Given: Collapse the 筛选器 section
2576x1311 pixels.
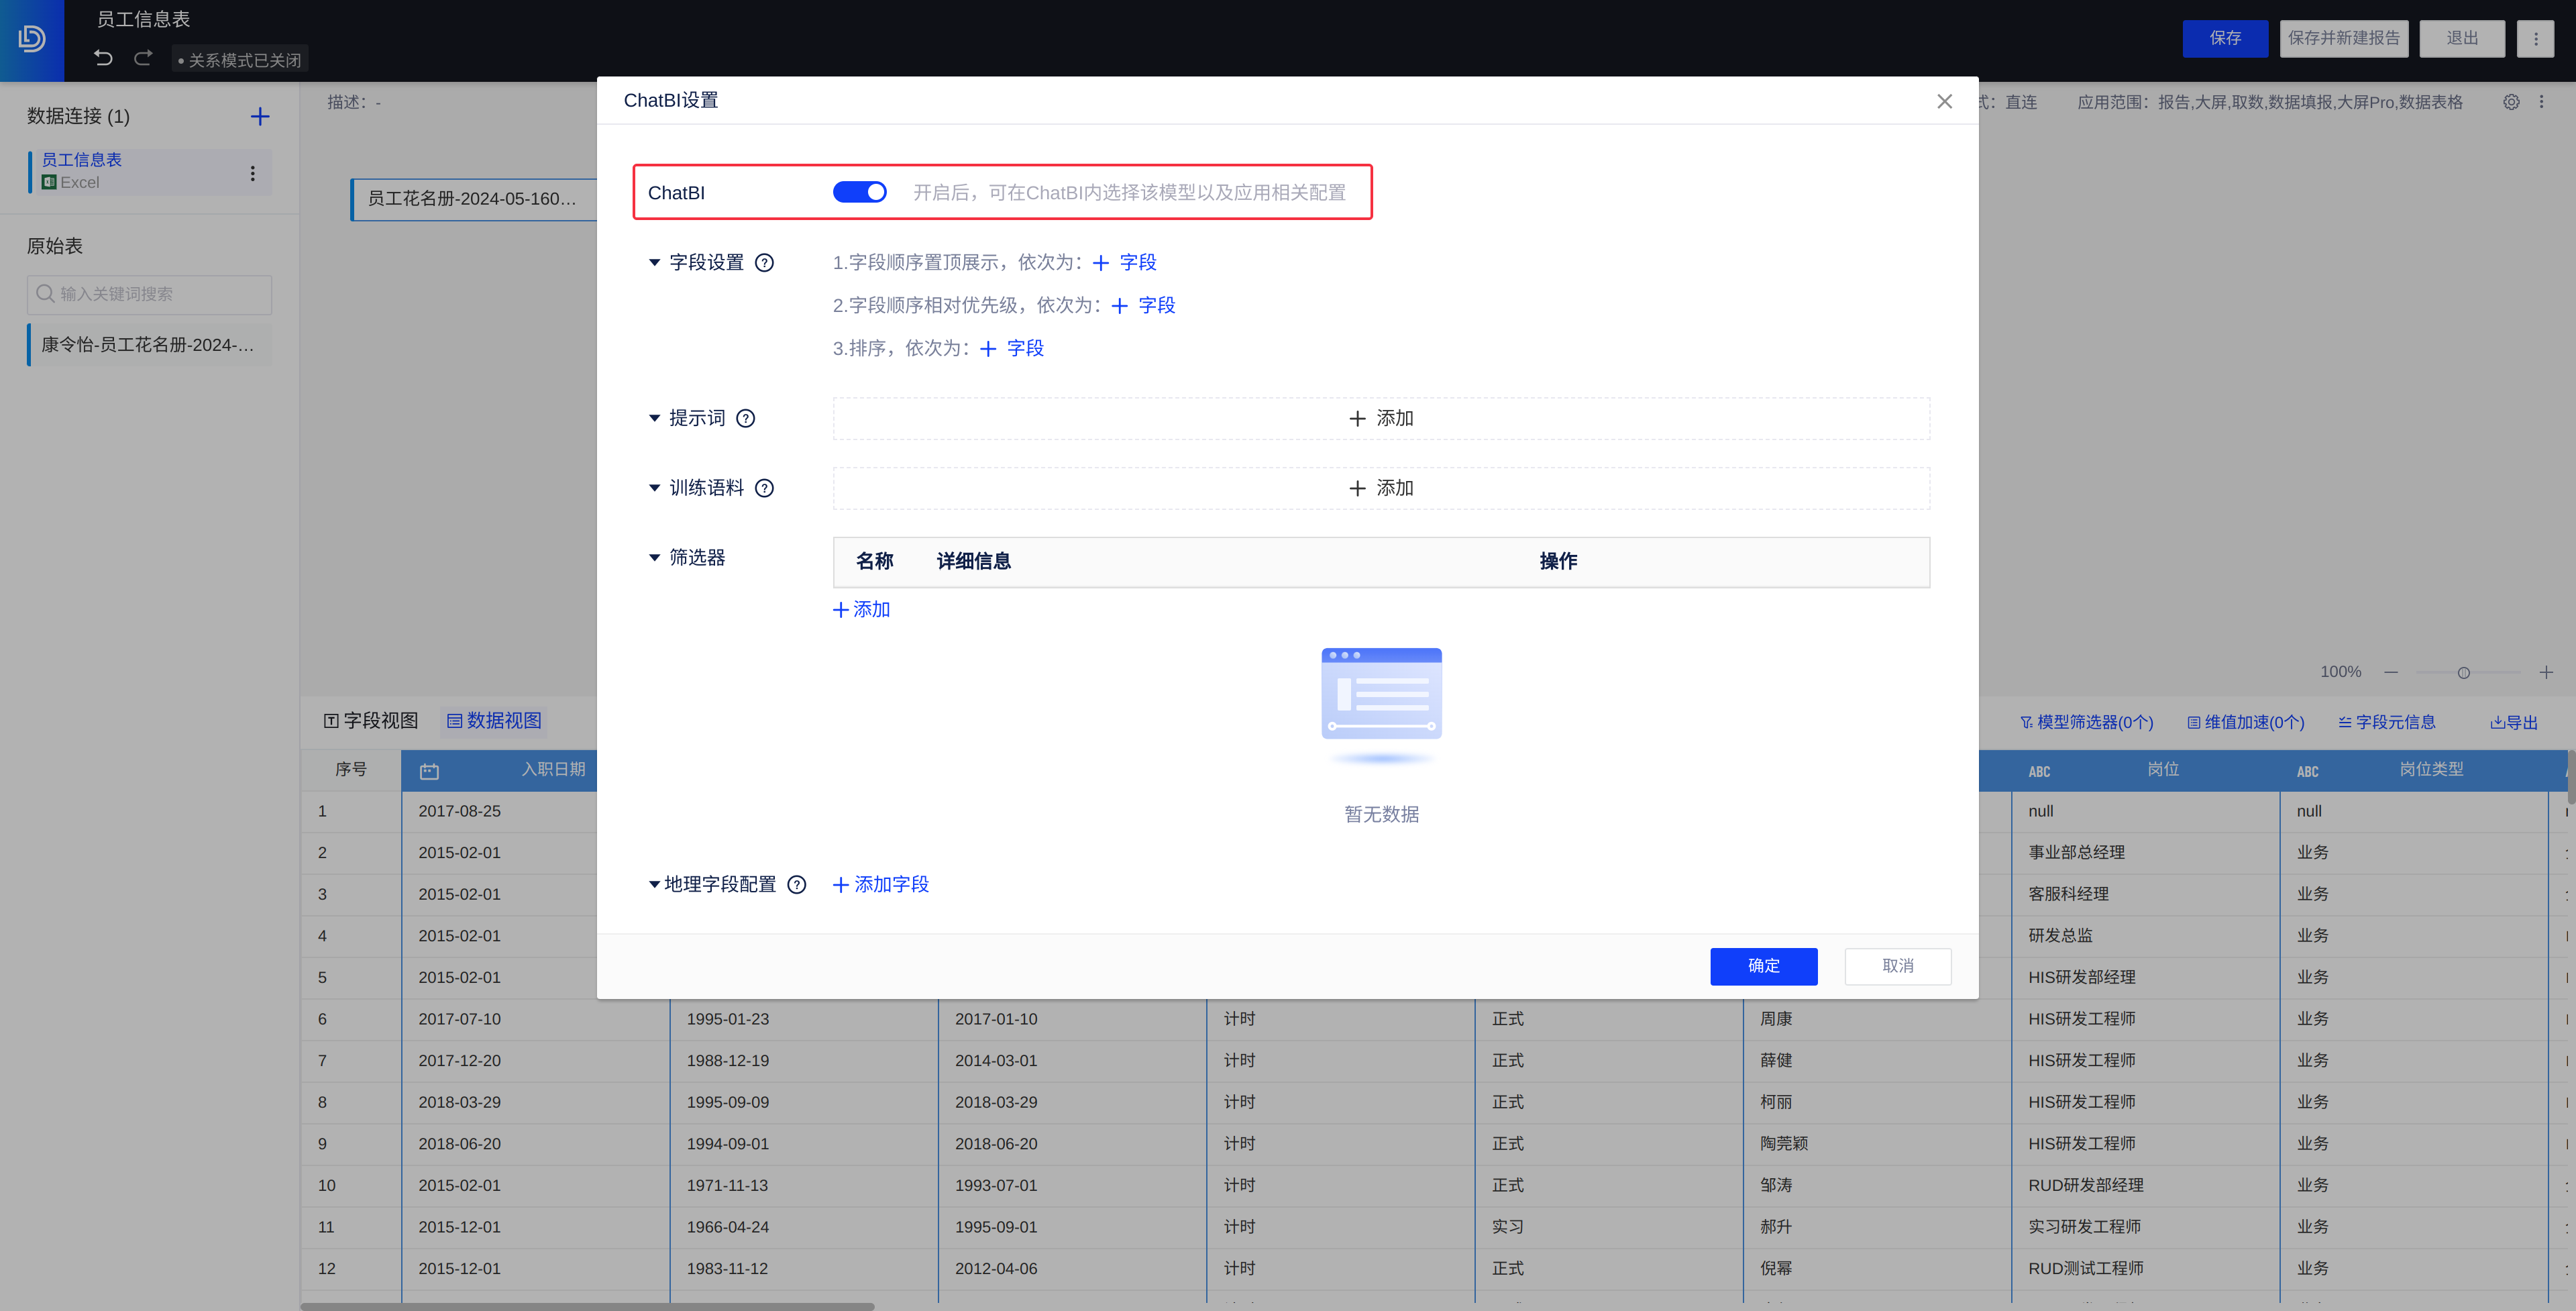Looking at the screenshot, I should tap(654, 557).
